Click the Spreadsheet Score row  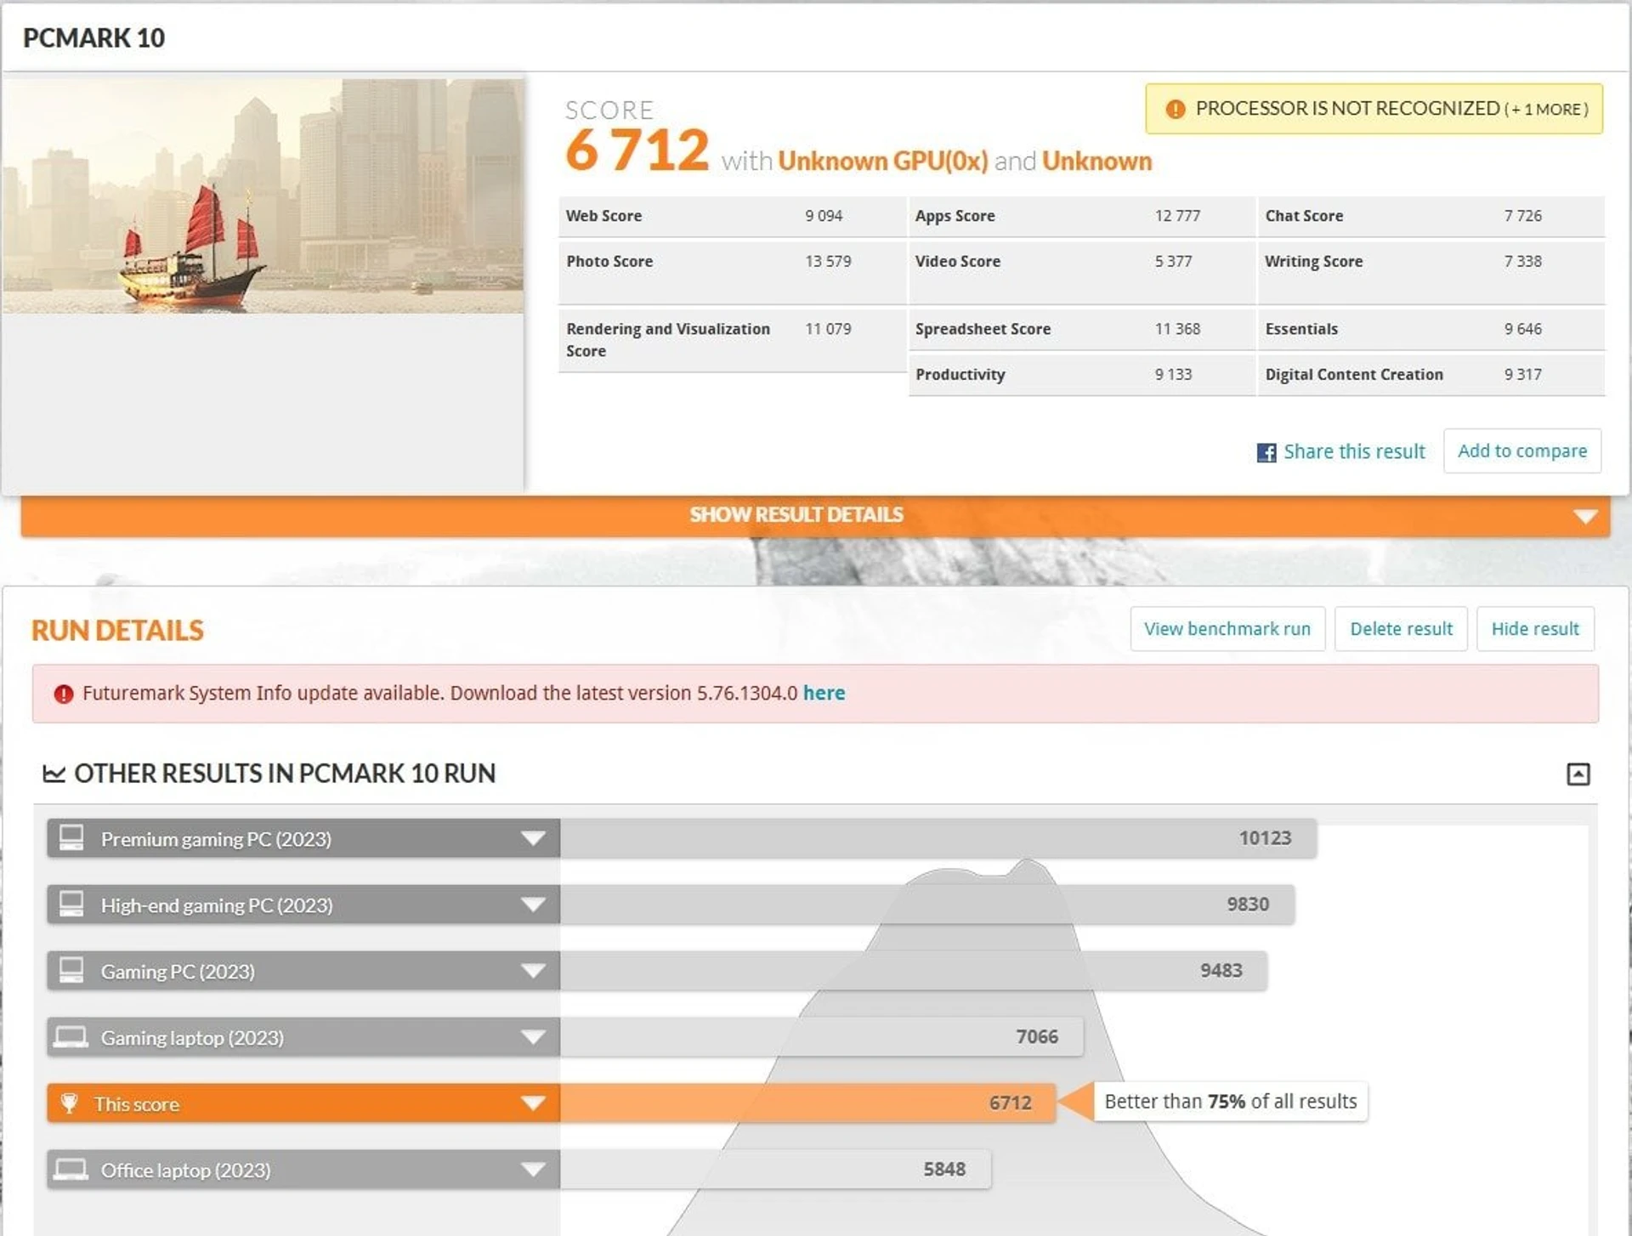tap(1081, 329)
